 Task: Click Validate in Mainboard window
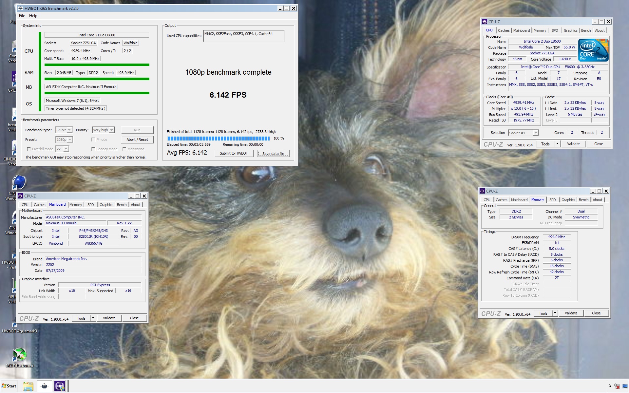pyautogui.click(x=109, y=318)
